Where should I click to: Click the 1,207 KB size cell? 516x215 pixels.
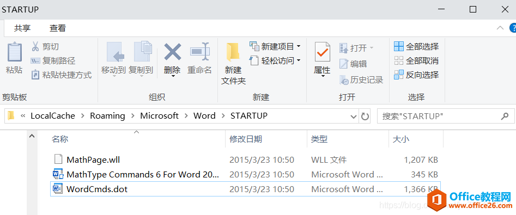(421, 160)
